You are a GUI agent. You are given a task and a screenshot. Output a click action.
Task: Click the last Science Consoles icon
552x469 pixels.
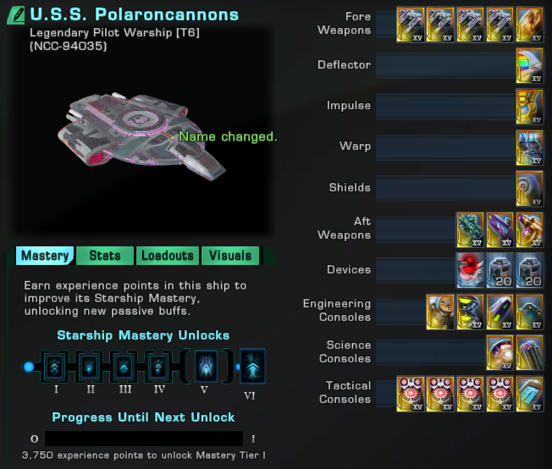529,352
